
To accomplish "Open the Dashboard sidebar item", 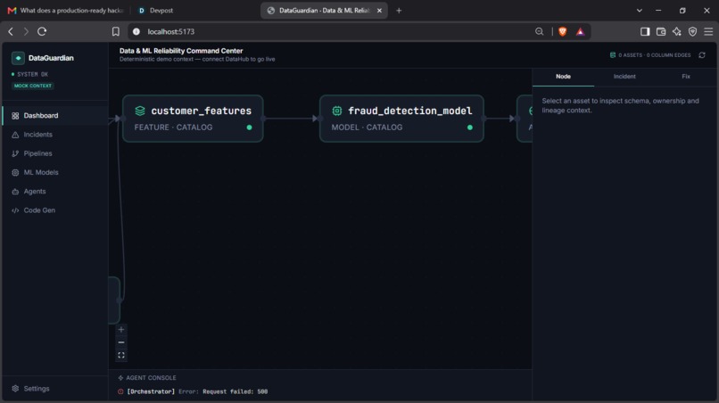I will point(55,116).
